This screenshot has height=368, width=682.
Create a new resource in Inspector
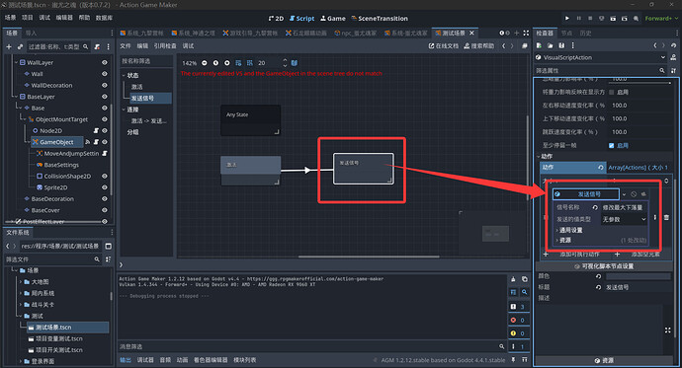pyautogui.click(x=539, y=45)
